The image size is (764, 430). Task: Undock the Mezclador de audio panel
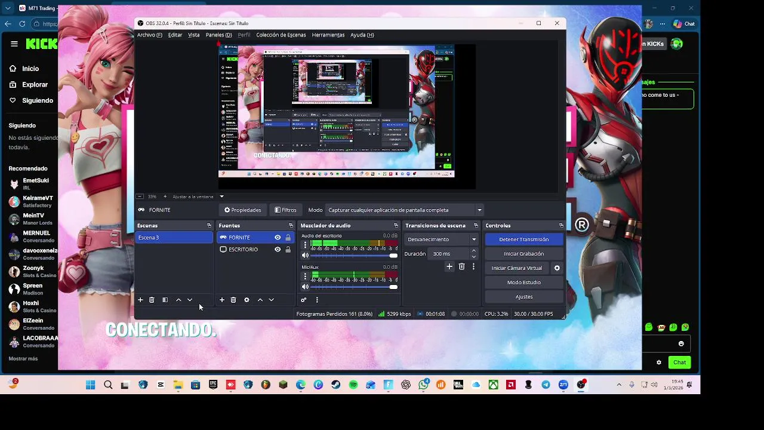(396, 226)
